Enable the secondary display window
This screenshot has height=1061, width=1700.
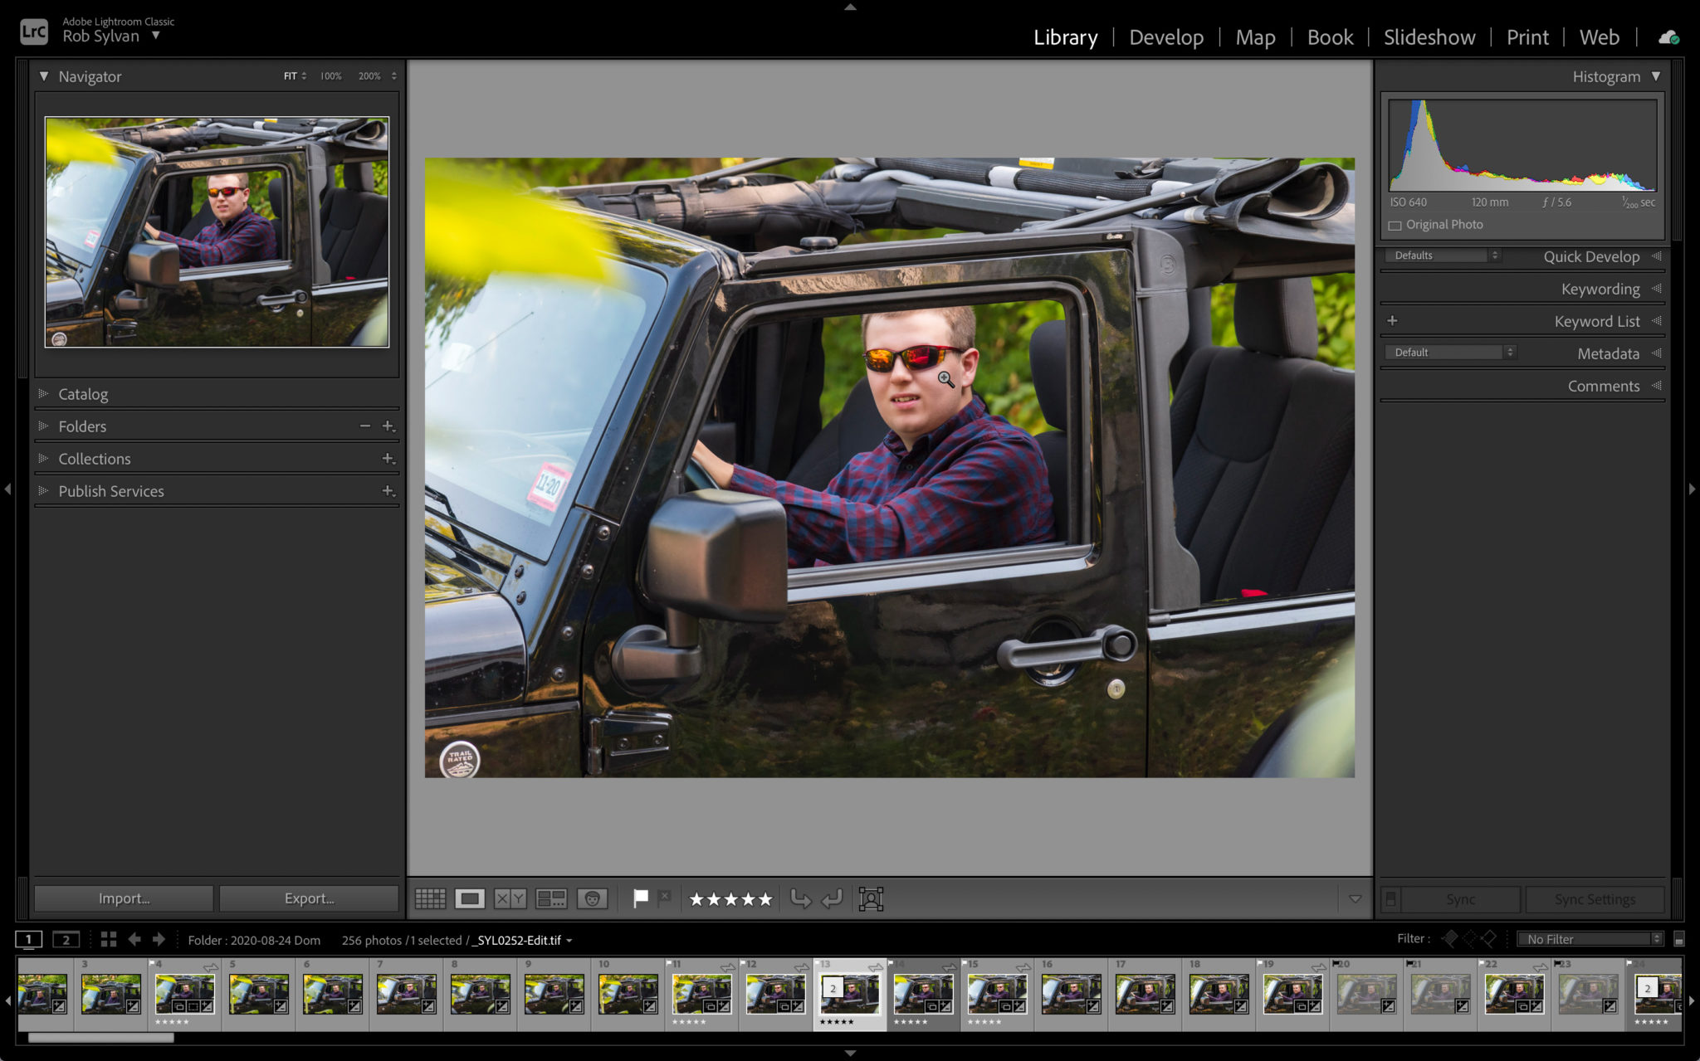66,939
